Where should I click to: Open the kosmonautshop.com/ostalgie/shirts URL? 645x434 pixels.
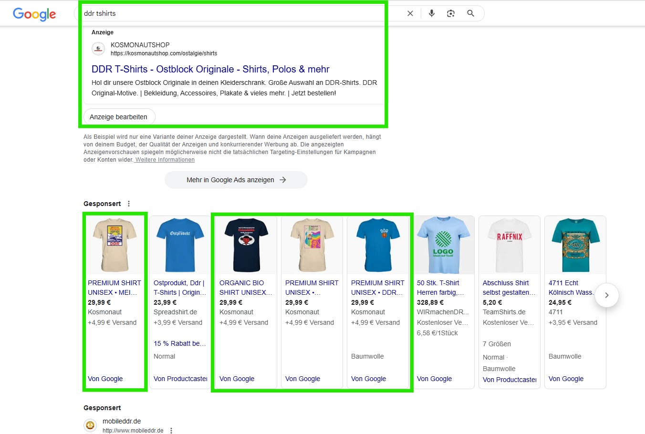coord(164,53)
